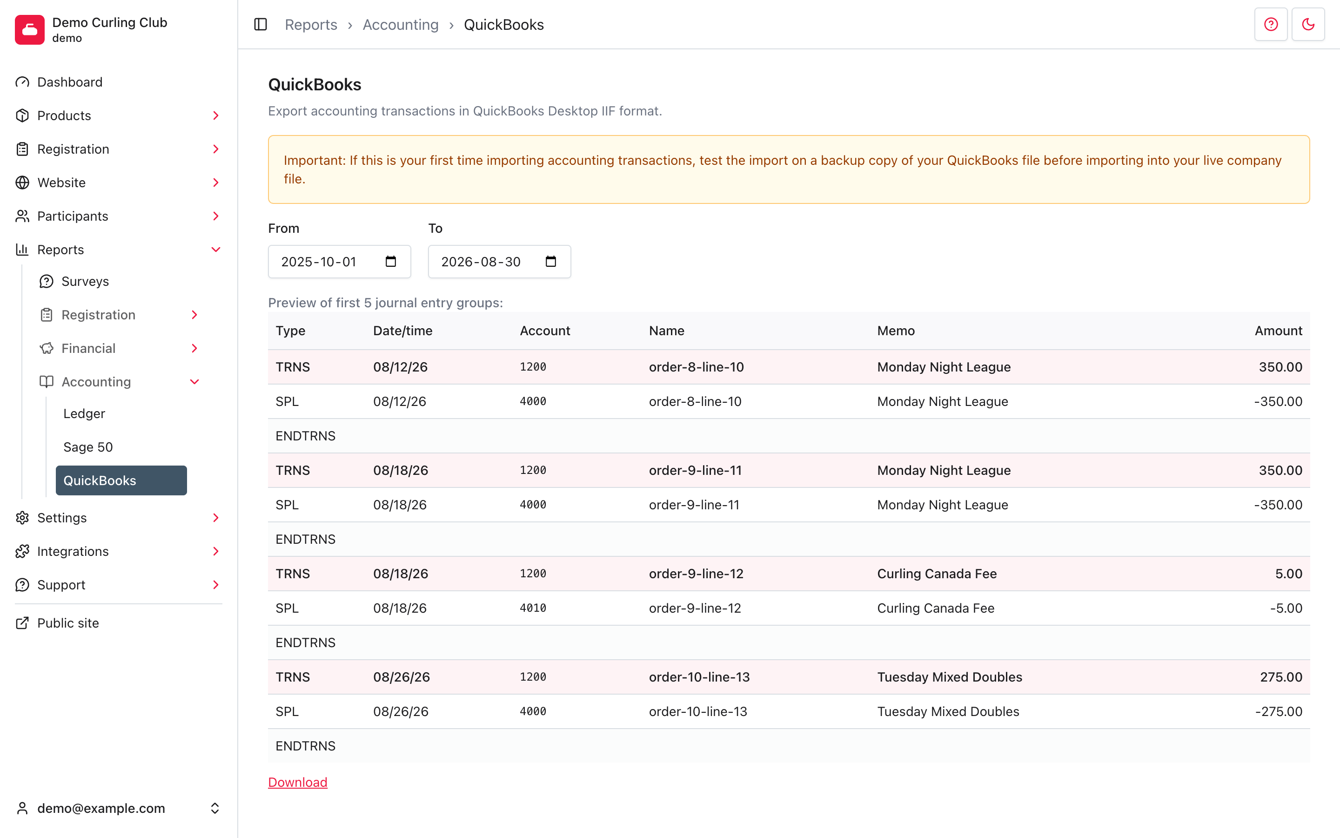Click the Memo column header
1340x838 pixels.
coord(895,331)
